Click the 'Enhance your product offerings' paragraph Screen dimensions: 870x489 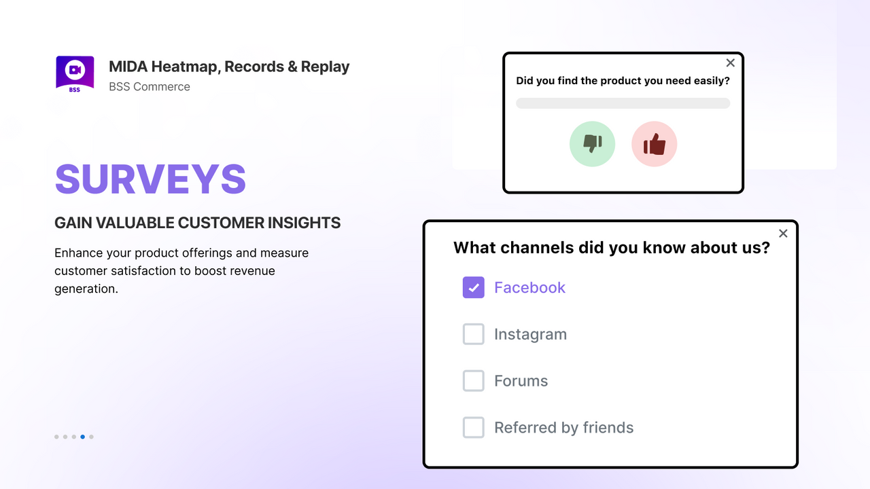181,271
